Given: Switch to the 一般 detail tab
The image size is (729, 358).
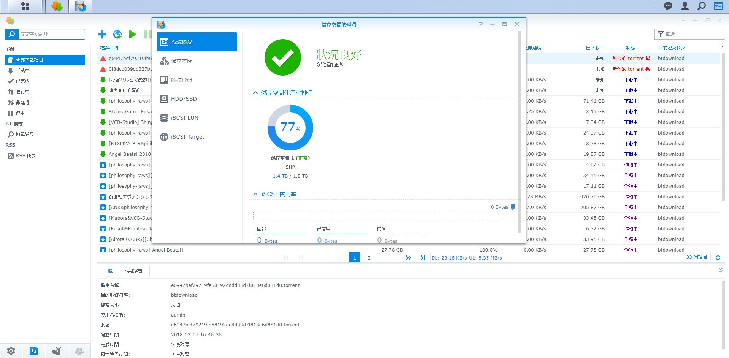Looking at the screenshot, I should click(108, 271).
